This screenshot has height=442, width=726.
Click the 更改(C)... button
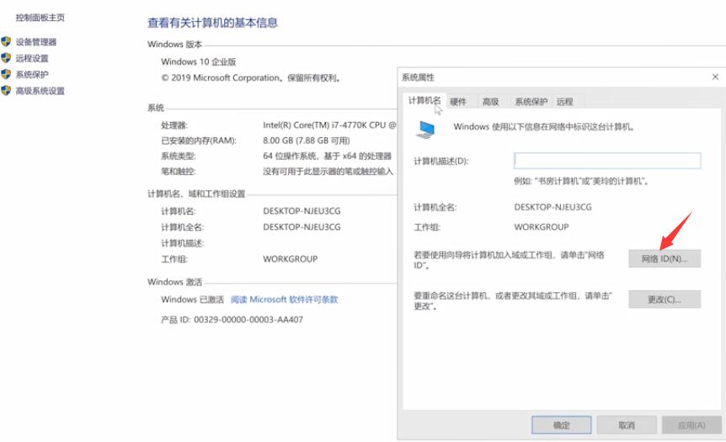coord(665,300)
